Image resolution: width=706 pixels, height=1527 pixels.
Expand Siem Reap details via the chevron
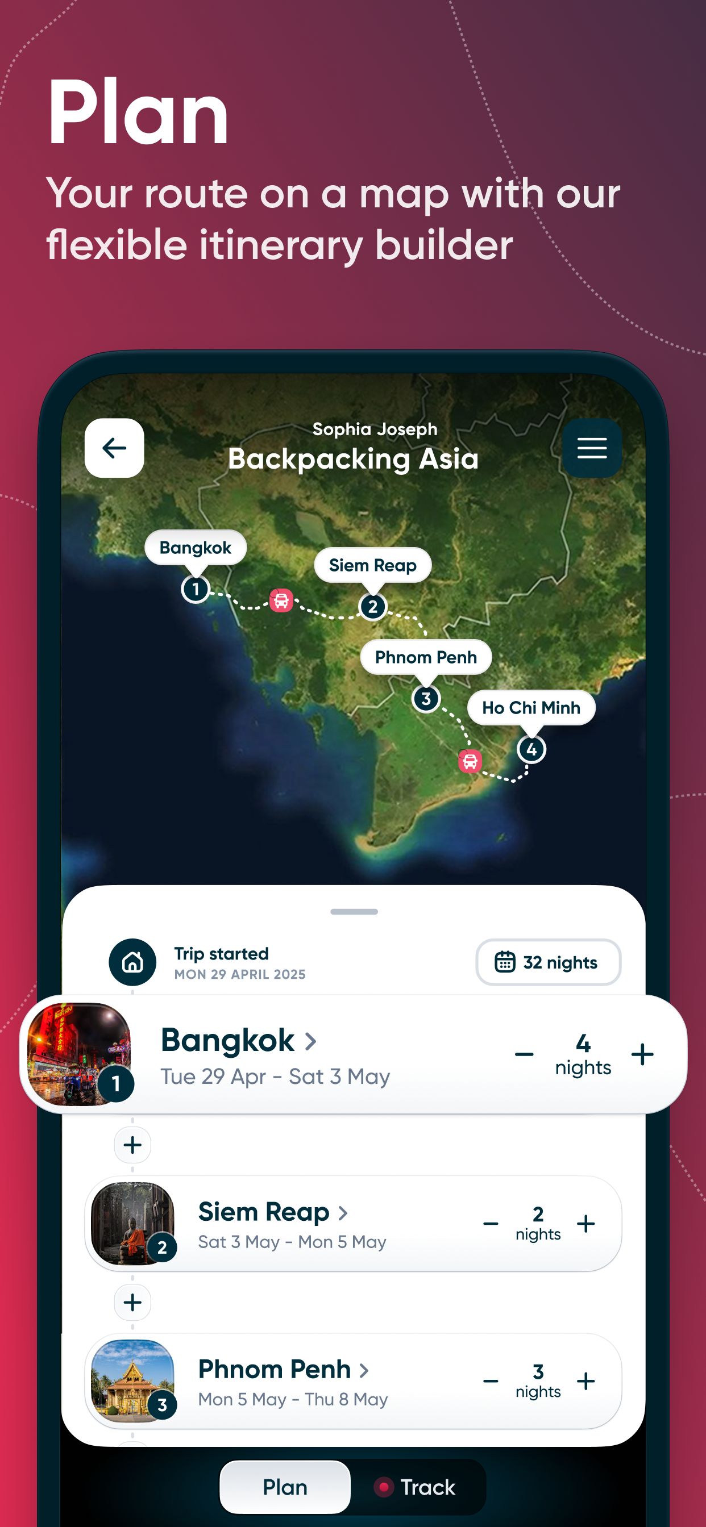(342, 1213)
